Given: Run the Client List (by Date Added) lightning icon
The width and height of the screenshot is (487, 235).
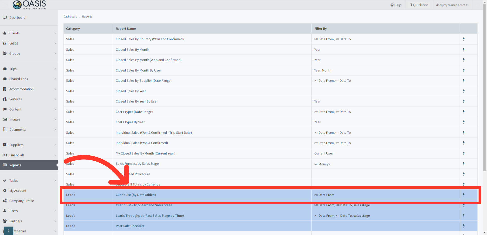Looking at the screenshot, I should [x=464, y=195].
